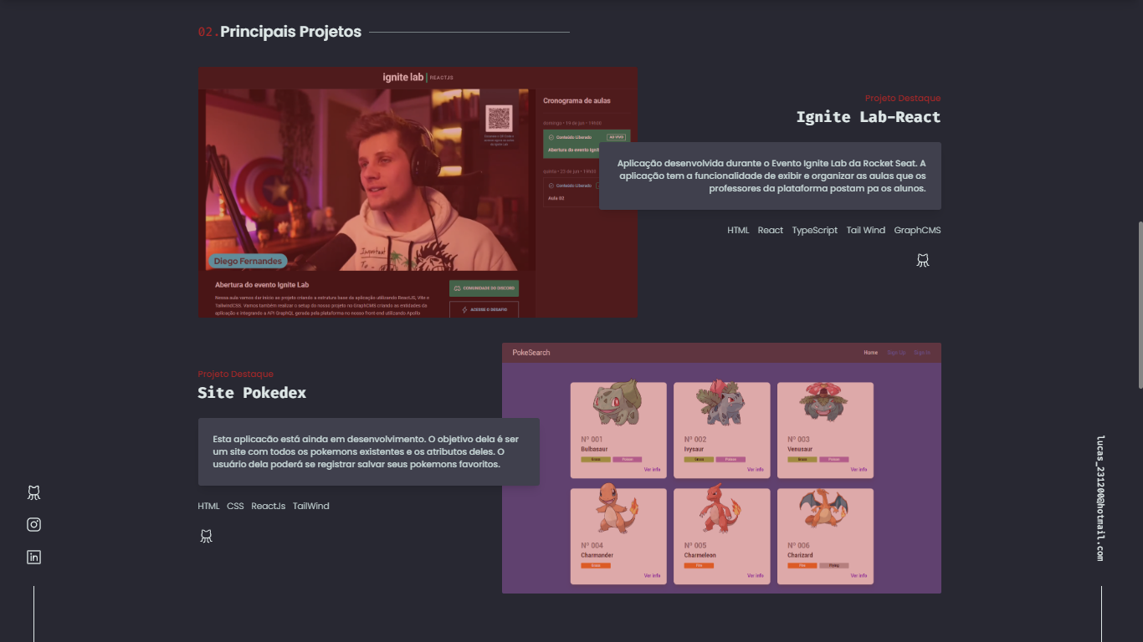Click the HTML tag under Site Pokedex
Image resolution: width=1143 pixels, height=642 pixels.
[208, 506]
